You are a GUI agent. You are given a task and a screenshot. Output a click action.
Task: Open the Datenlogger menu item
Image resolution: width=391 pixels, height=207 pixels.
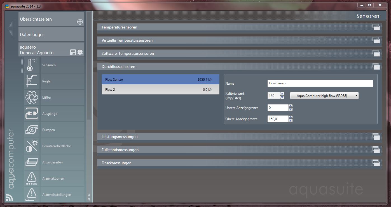(51, 35)
